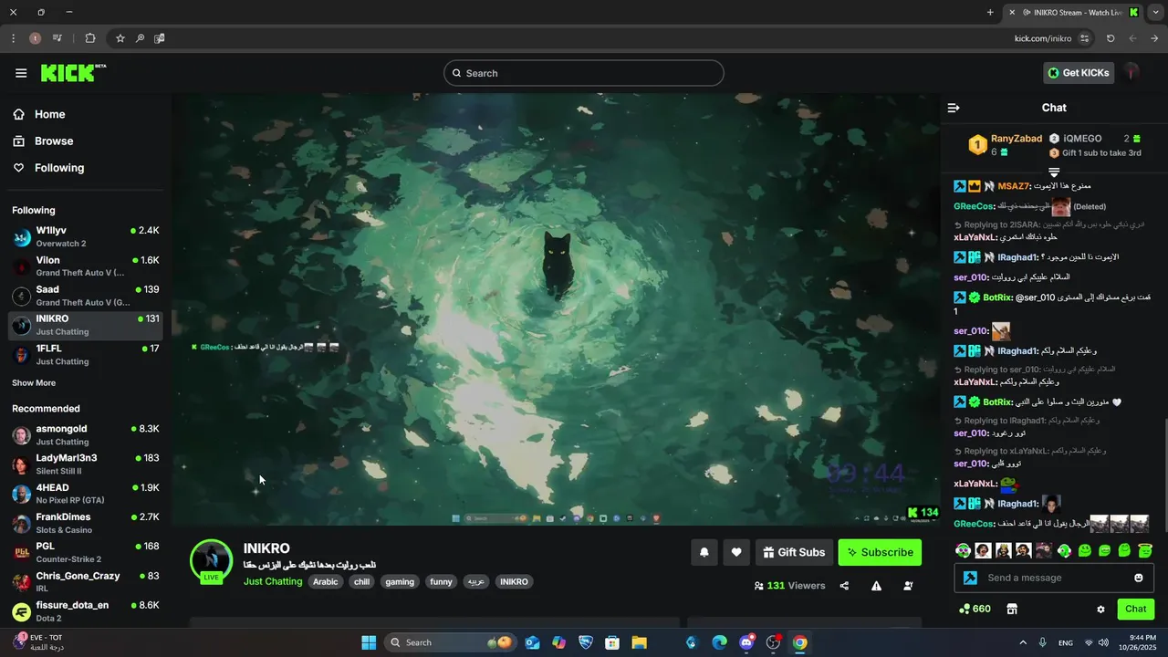Show hidden system tray icons

tap(1022, 642)
